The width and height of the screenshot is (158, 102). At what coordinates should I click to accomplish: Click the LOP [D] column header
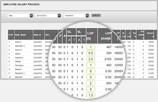[x=92, y=36]
